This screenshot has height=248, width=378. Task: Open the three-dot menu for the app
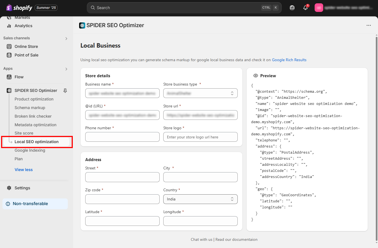click(x=369, y=25)
